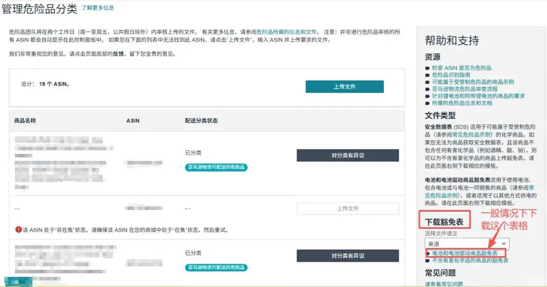Click the 了解更多信息 link beside page title
Viewport: 547px width, 287px height.
(x=98, y=8)
